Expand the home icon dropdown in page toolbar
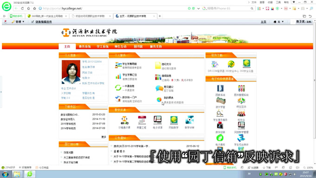This screenshot has width=316, height=178. point(278,22)
